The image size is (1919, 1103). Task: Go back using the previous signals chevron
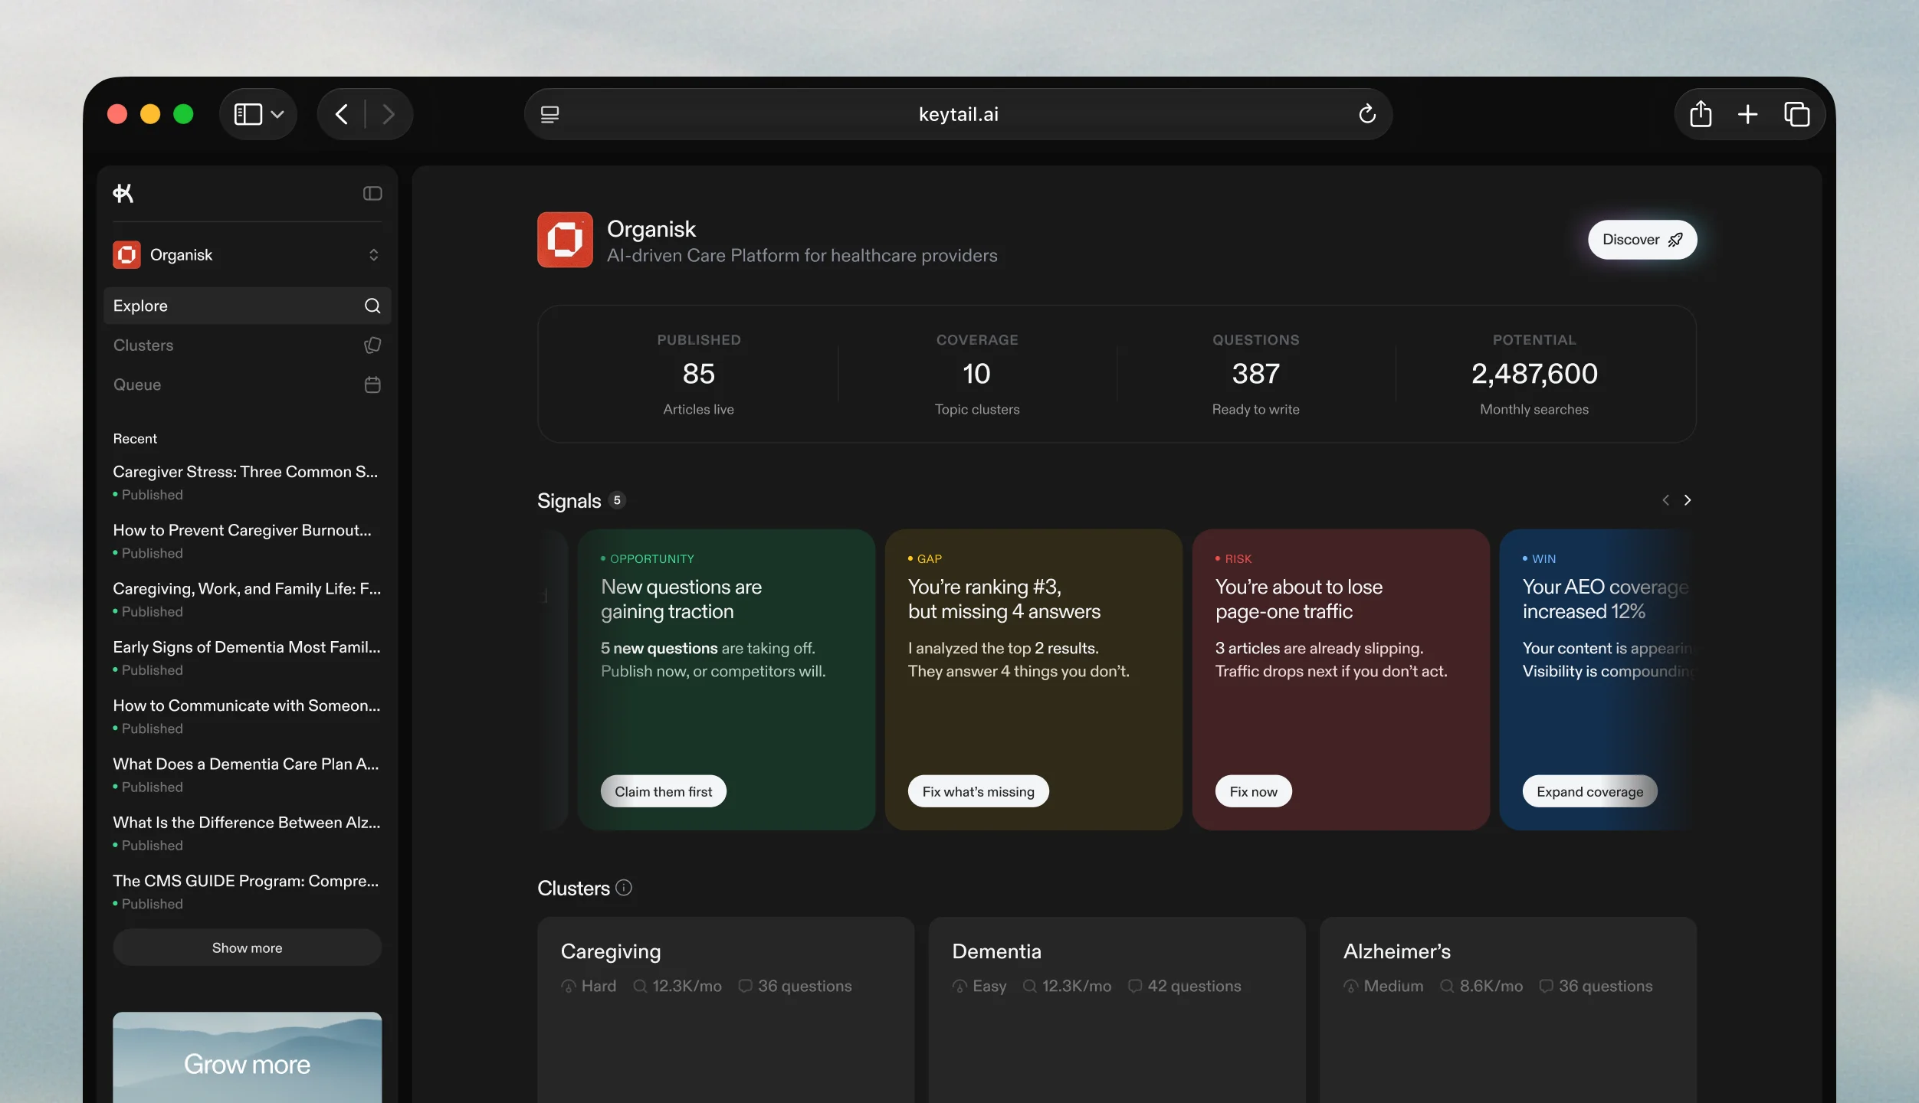[1665, 499]
